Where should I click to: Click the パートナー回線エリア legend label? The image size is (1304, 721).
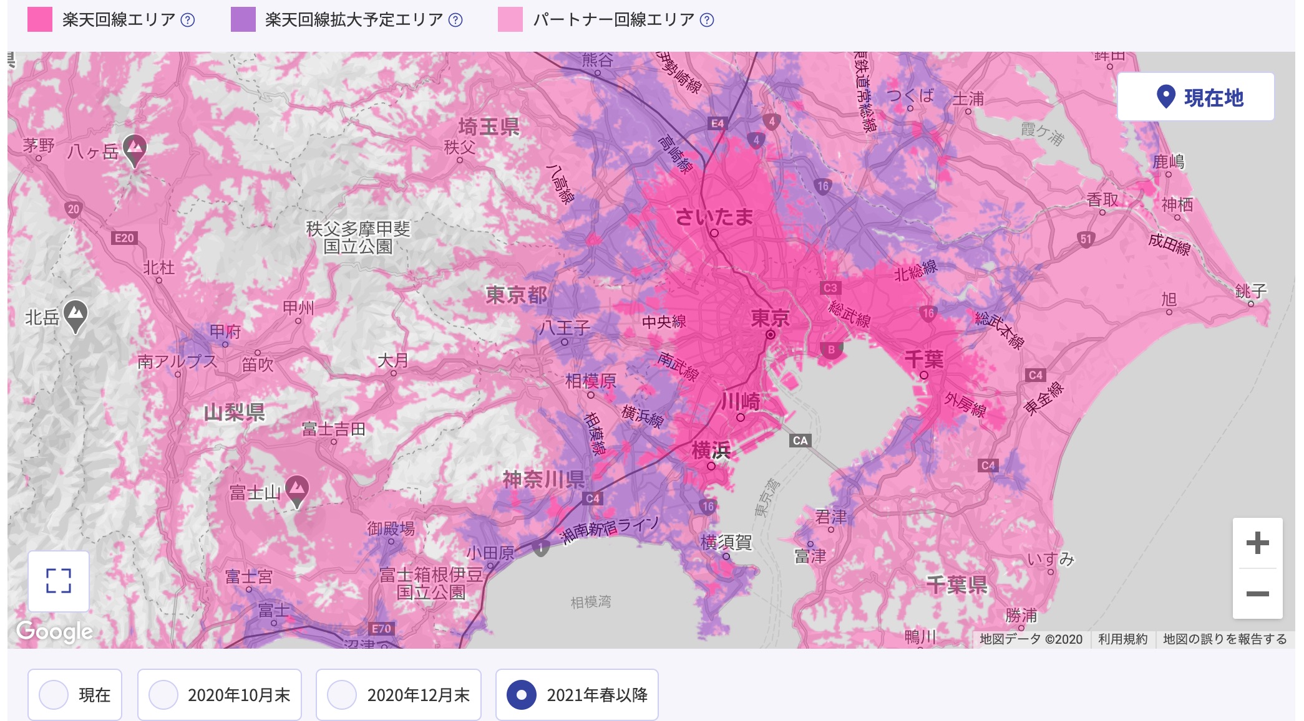pos(614,20)
